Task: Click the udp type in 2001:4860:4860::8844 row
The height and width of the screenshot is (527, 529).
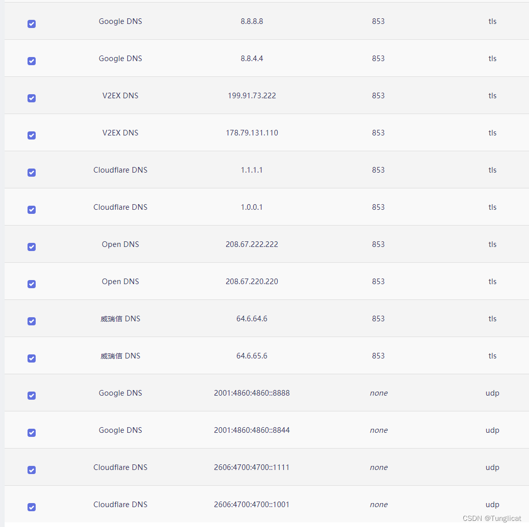Action: click(x=493, y=430)
